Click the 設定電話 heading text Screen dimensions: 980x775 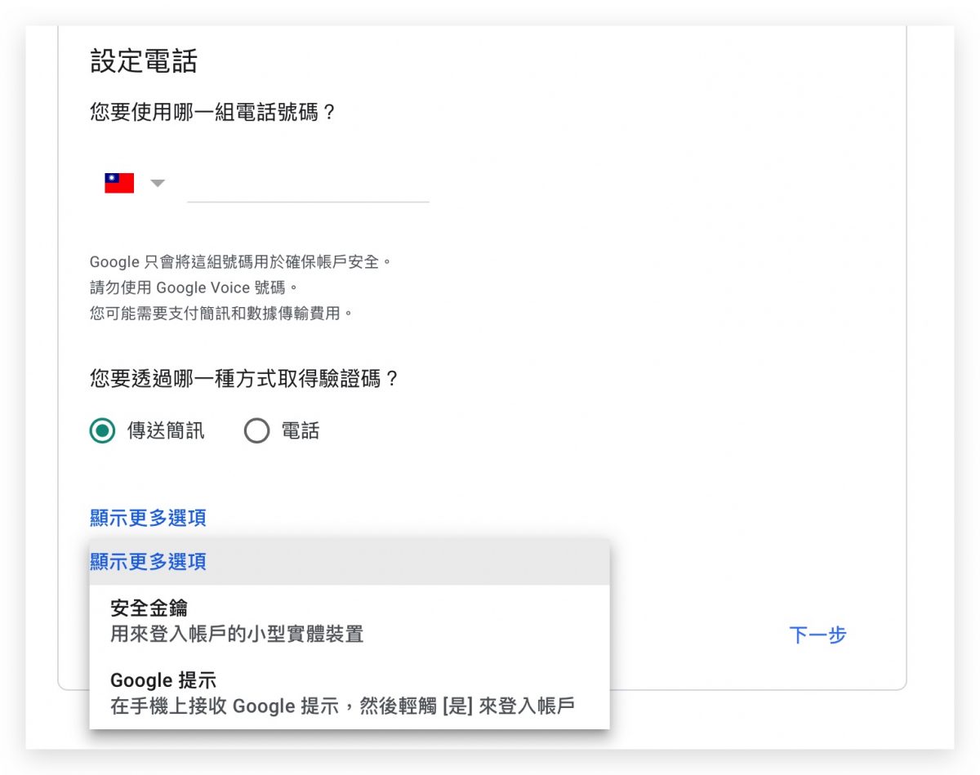click(x=144, y=61)
